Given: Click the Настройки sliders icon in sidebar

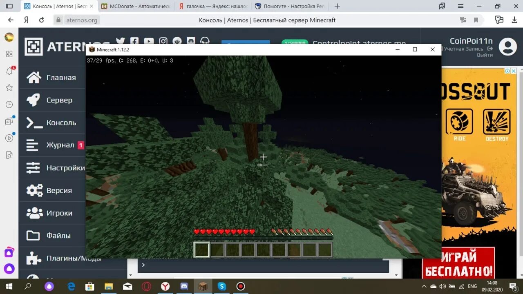Looking at the screenshot, I should 33,168.
